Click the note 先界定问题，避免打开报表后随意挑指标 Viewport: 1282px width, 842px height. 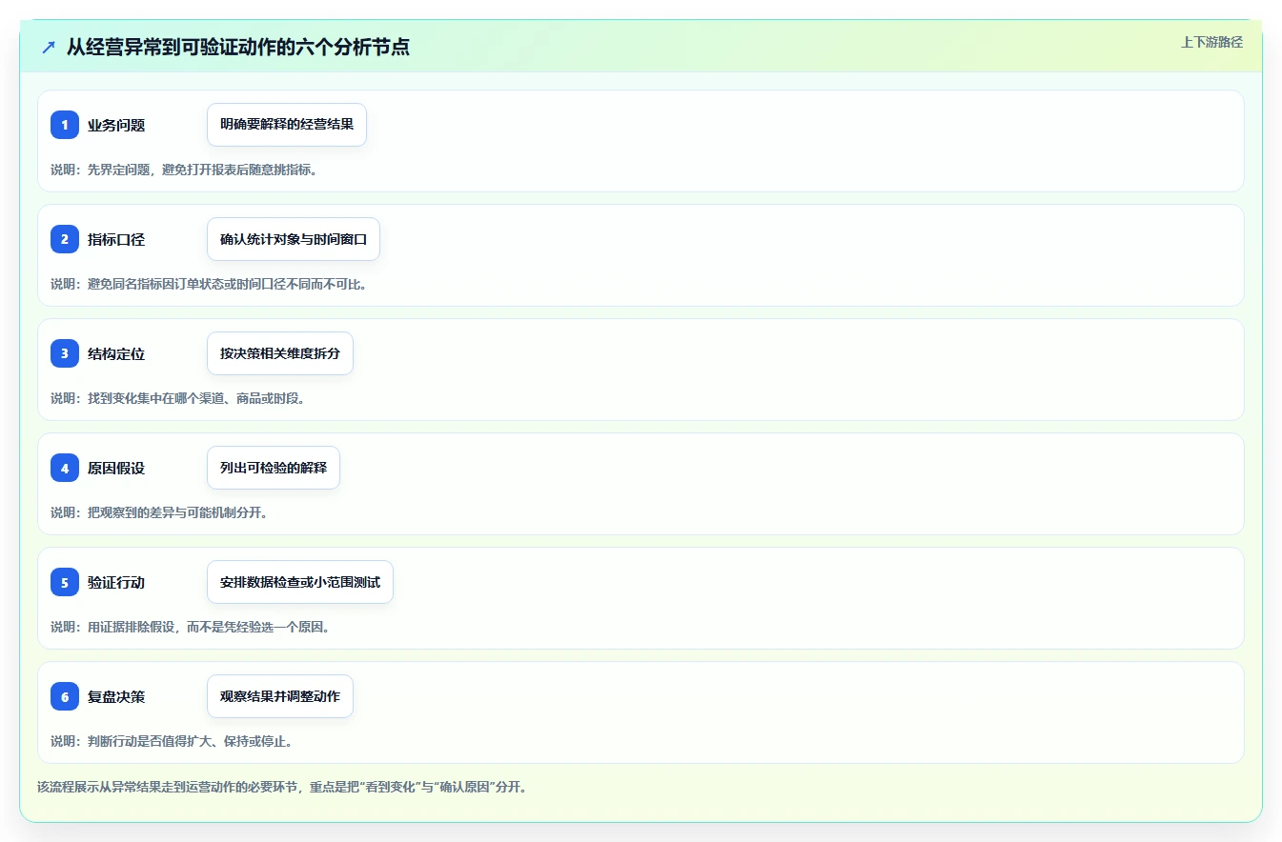coord(184,170)
